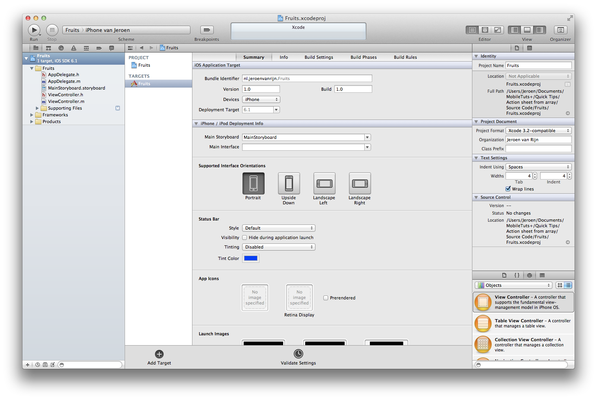Click the Bundle Identifier field

(x=307, y=79)
